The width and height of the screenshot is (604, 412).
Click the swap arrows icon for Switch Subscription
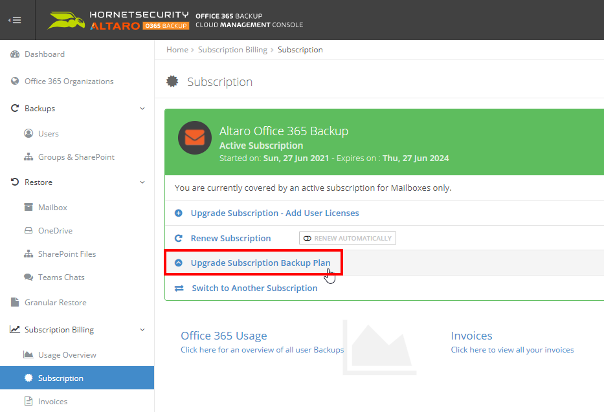tap(179, 288)
